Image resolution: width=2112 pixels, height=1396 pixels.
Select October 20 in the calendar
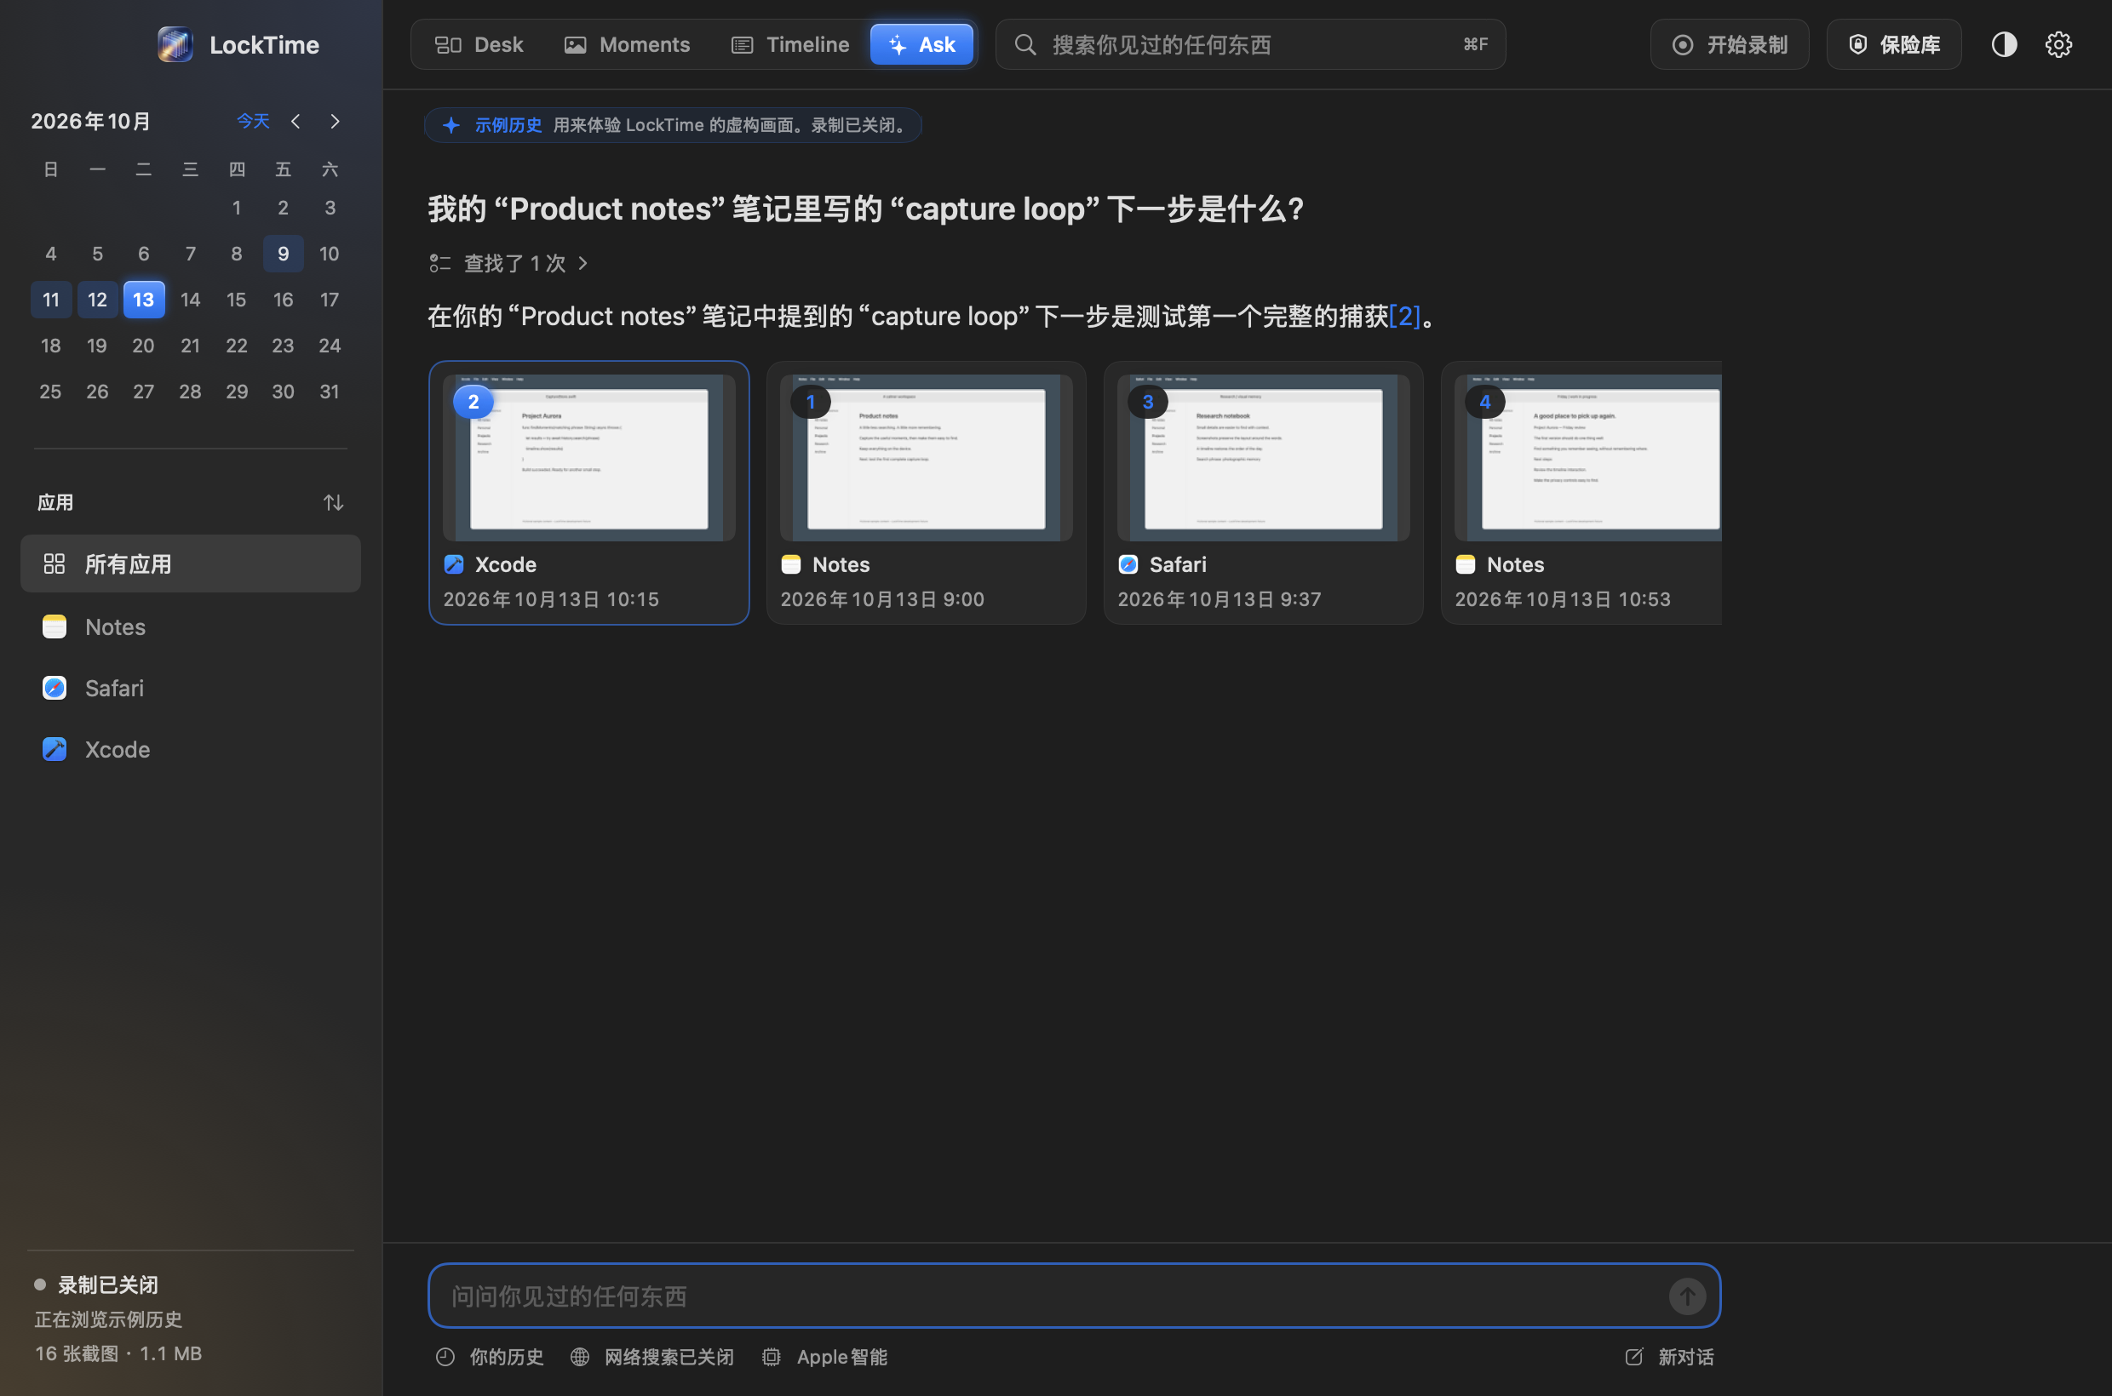(143, 346)
